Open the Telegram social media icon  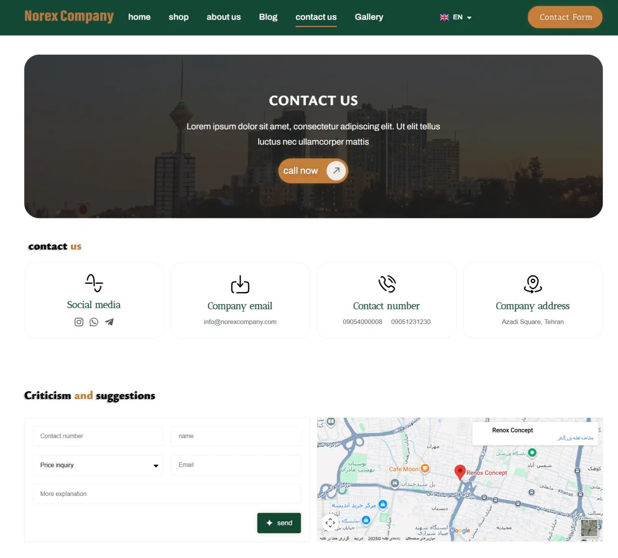point(109,322)
